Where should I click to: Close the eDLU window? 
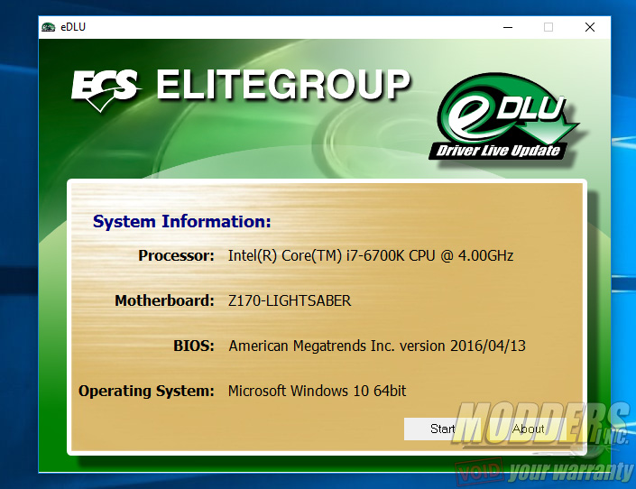click(x=590, y=27)
